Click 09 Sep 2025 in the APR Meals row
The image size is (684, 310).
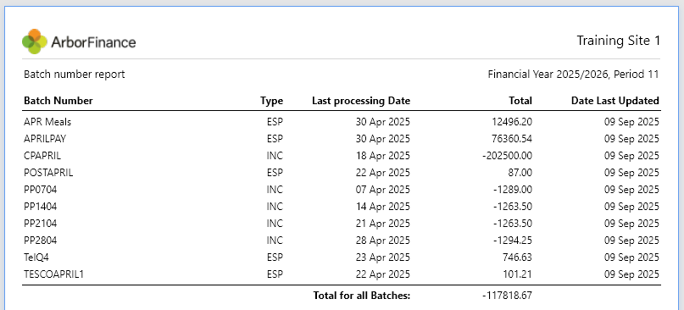(x=631, y=122)
